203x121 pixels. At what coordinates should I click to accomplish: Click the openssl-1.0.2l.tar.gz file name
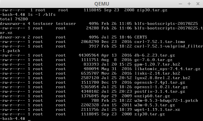coord(161,87)
